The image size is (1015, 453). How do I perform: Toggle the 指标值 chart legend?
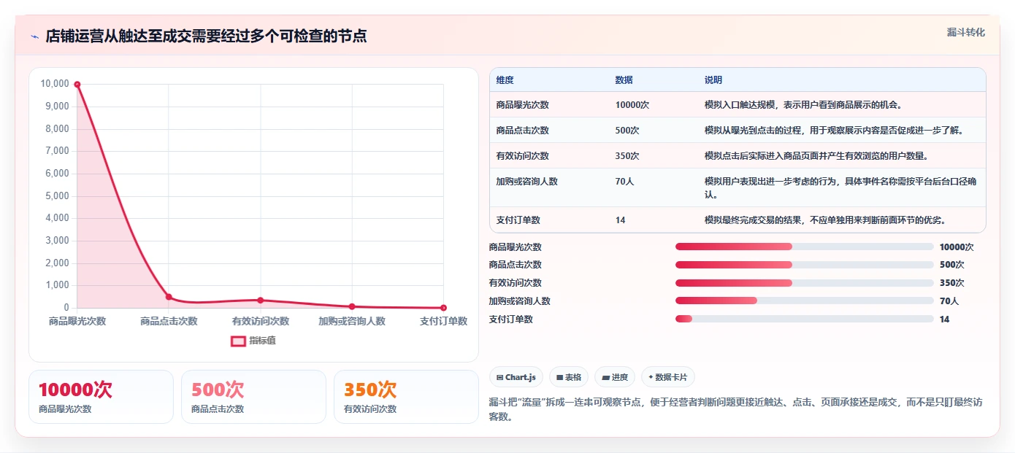[x=253, y=341]
